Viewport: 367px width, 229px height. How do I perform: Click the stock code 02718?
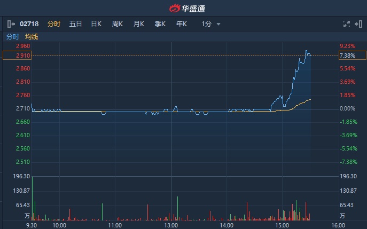click(x=30, y=24)
